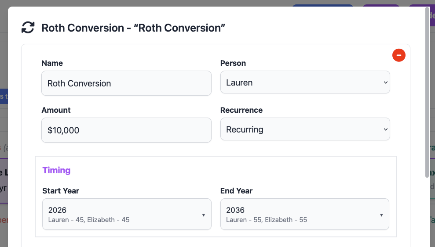Click the modal's vertical scrollbar thumb
This screenshot has width=435, height=247.
(x=427, y=92)
